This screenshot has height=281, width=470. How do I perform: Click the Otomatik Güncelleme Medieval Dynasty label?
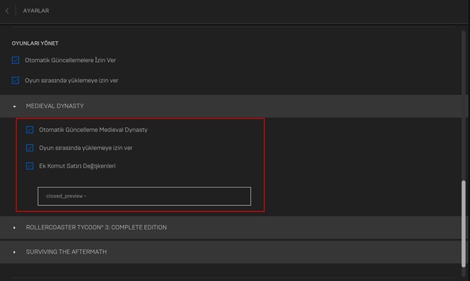[x=93, y=130]
